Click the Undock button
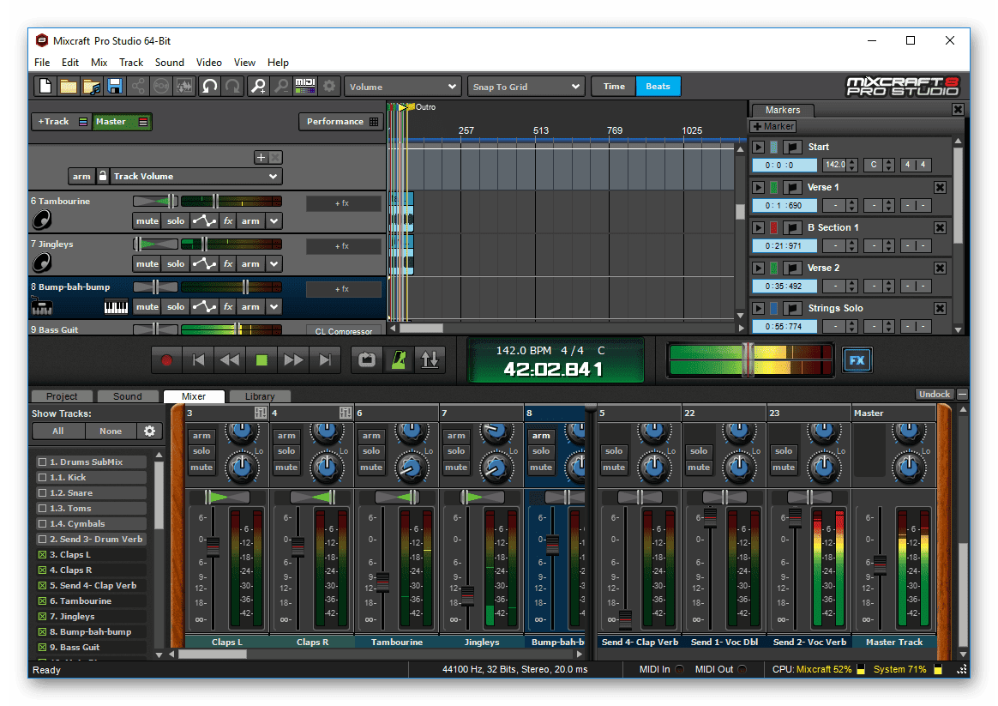Viewport: 998px width, 706px height. click(x=935, y=395)
